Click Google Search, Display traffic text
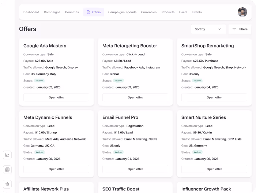The image size is (256, 193). 61,68
